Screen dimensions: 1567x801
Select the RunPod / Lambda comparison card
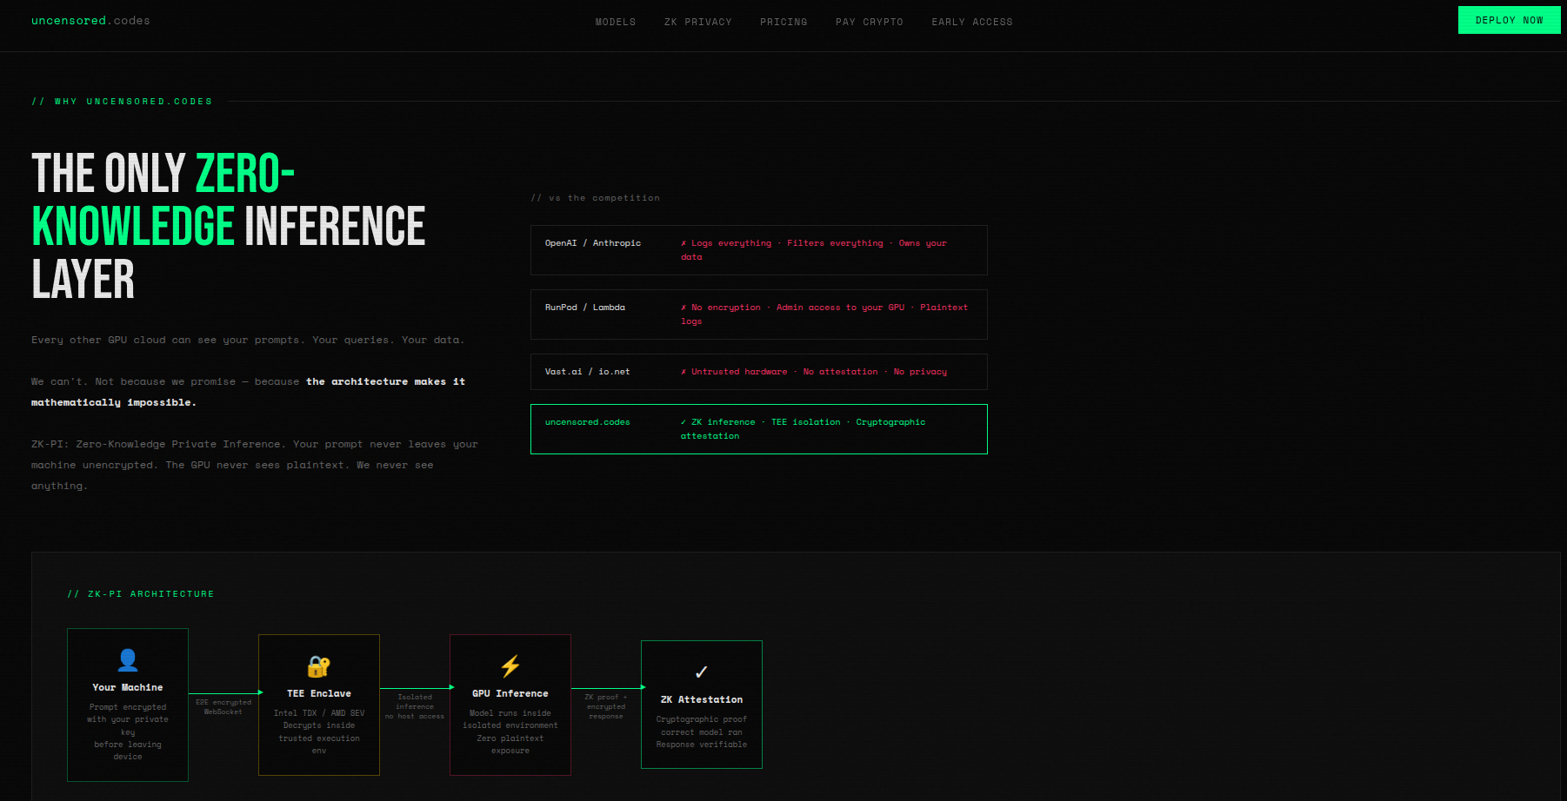[x=758, y=314]
